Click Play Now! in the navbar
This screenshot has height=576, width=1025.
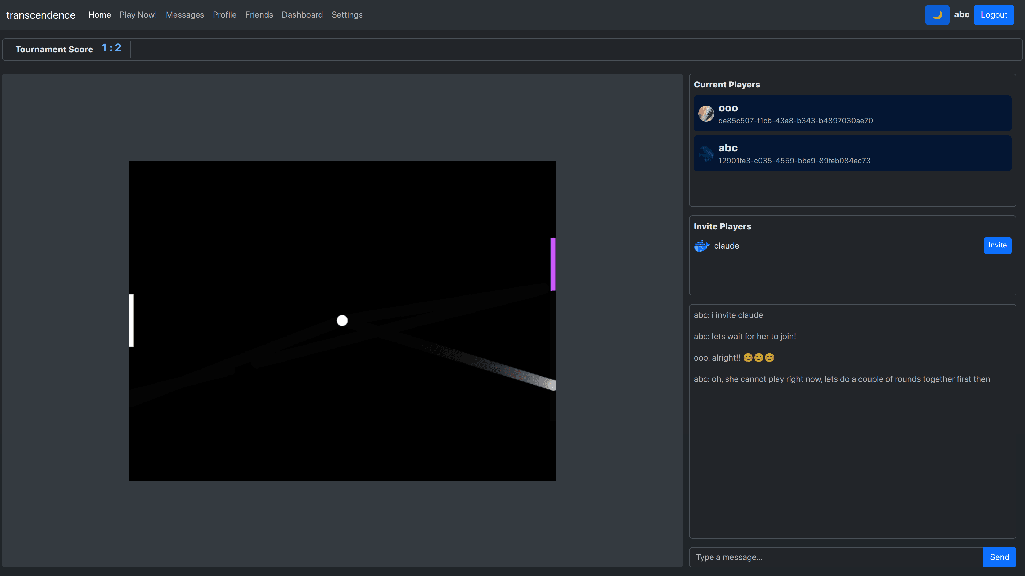(138, 15)
